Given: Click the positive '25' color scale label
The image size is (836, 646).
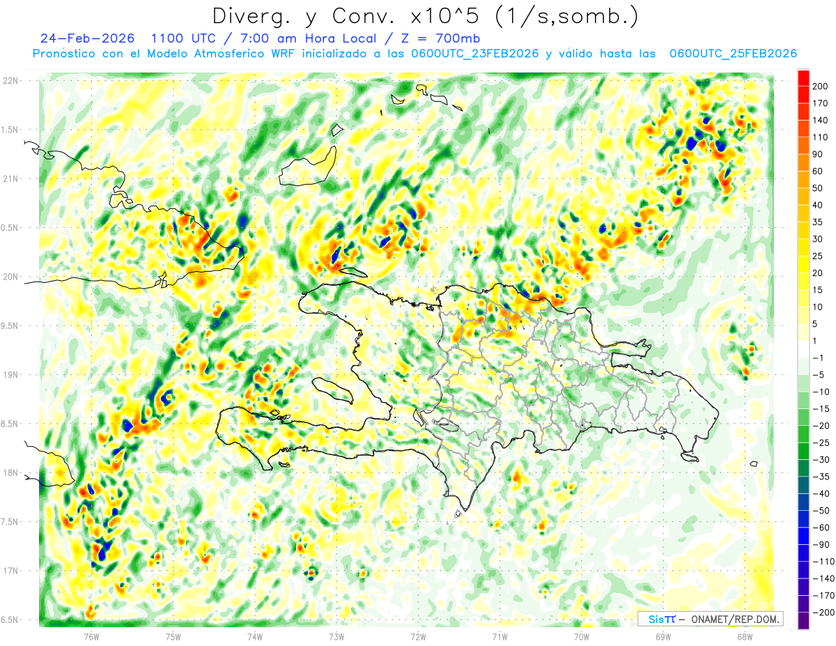Looking at the screenshot, I should (x=818, y=256).
